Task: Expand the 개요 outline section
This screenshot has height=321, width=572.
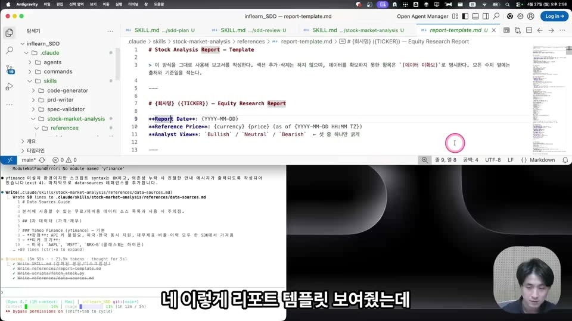Action: 31,141
